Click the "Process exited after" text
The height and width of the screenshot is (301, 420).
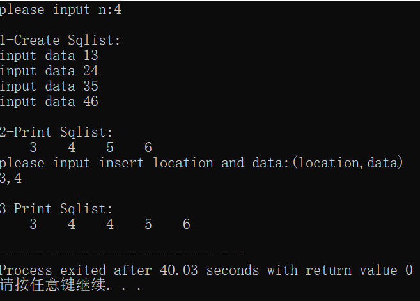[x=76, y=270]
